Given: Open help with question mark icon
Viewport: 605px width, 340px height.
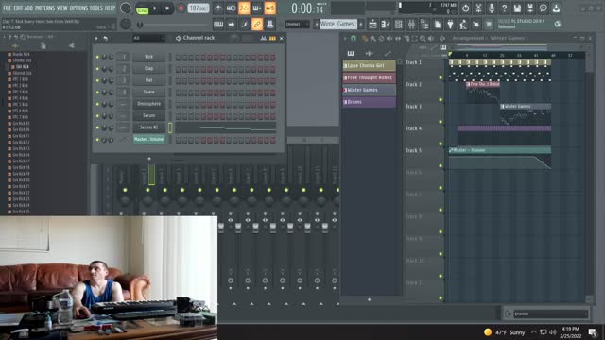Looking at the screenshot, I should [504, 8].
